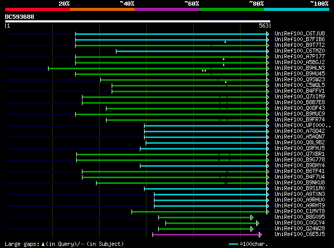
Task: Click the UniRef100_A7PI77 entry
Action: point(300,57)
